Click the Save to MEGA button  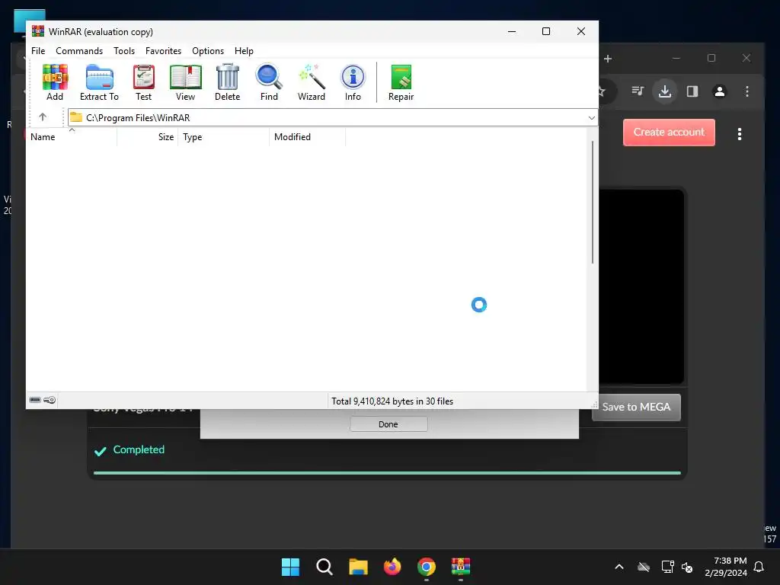point(636,408)
